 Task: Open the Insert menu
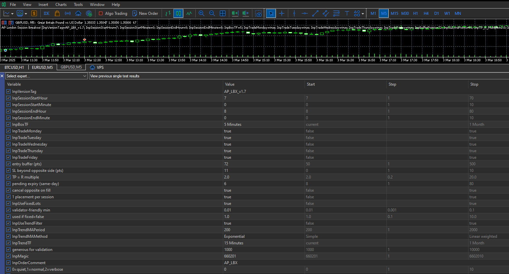43,5
